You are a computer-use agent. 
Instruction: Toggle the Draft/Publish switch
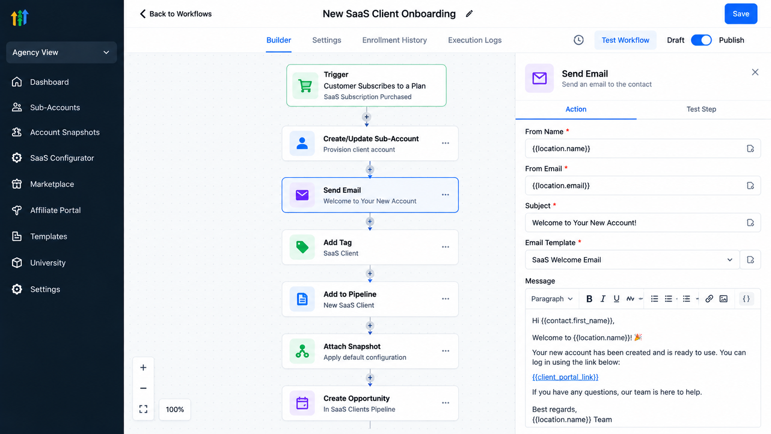tap(701, 40)
